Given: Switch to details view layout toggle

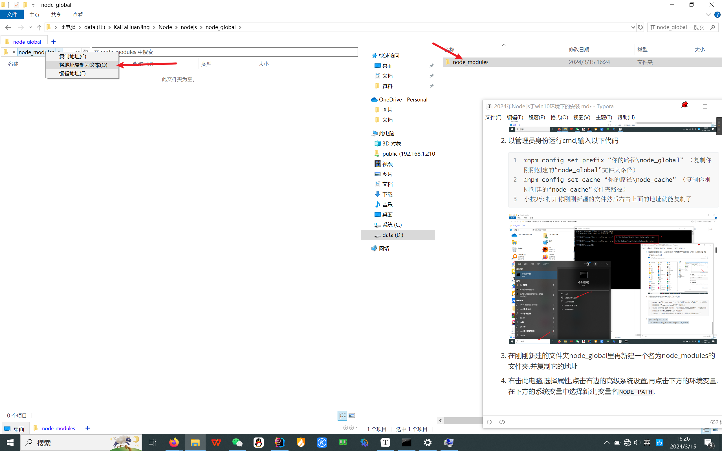Looking at the screenshot, I should (x=342, y=415).
